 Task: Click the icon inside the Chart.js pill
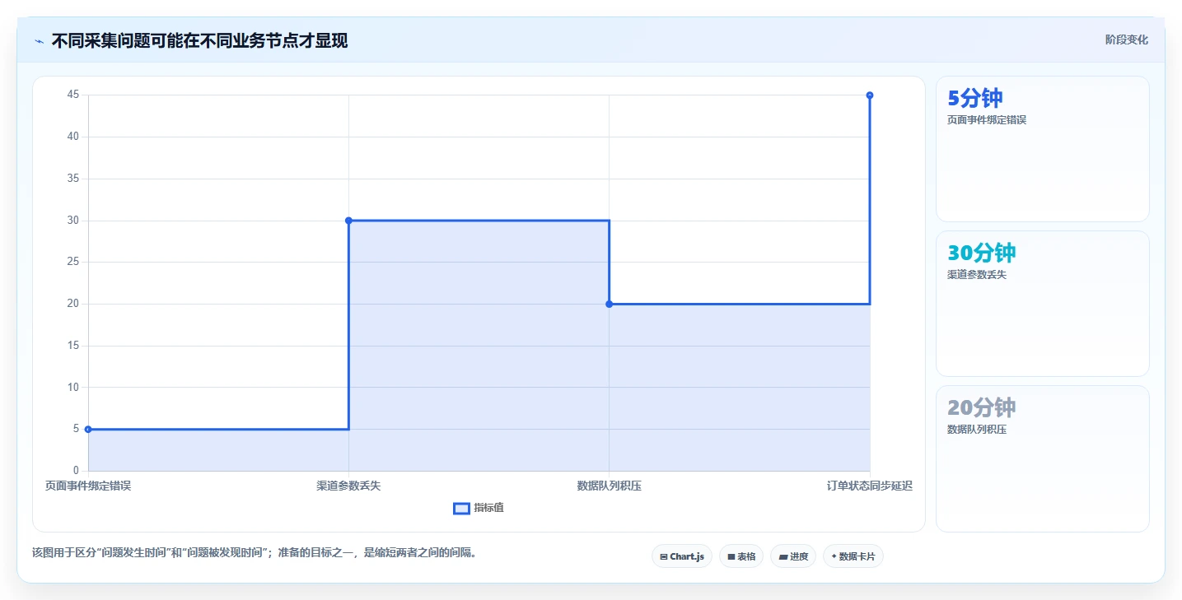click(x=664, y=557)
